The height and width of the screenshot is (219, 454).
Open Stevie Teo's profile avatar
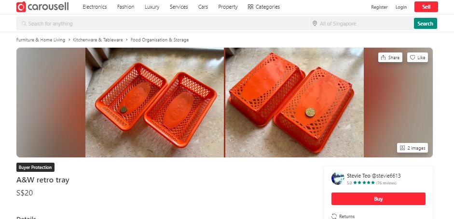338,179
